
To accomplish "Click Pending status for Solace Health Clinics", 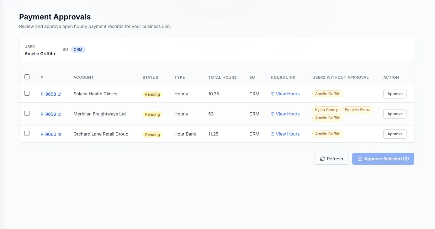I will [x=152, y=94].
